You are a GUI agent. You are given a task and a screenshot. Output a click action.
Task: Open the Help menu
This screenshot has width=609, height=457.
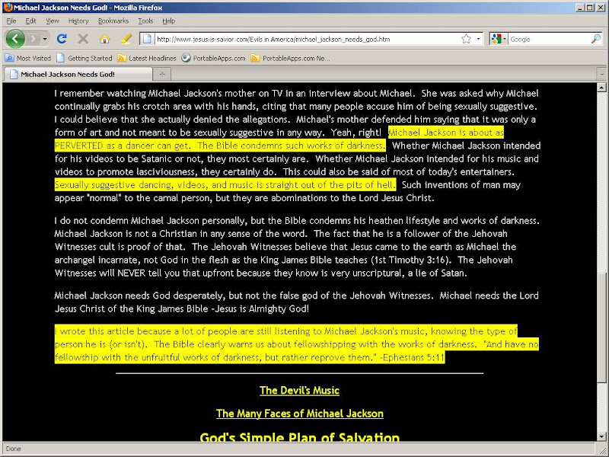pyautogui.click(x=168, y=21)
